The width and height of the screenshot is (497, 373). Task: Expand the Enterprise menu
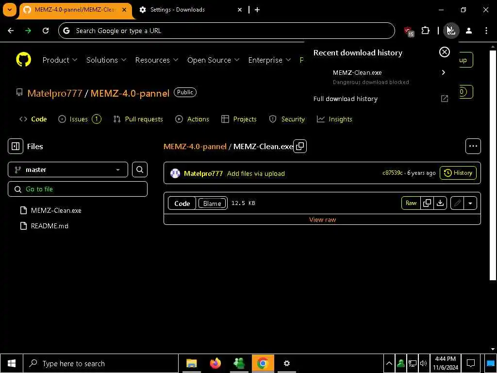click(x=269, y=60)
